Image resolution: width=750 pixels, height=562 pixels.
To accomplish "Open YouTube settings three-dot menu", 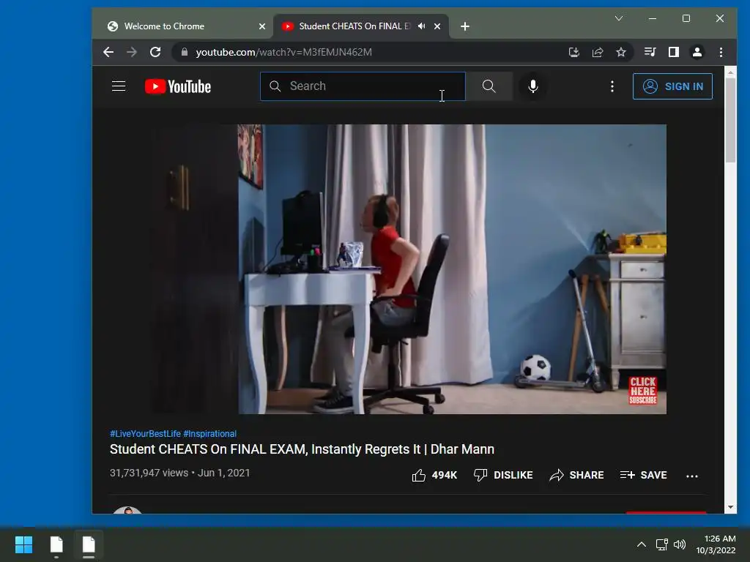I will click(612, 86).
